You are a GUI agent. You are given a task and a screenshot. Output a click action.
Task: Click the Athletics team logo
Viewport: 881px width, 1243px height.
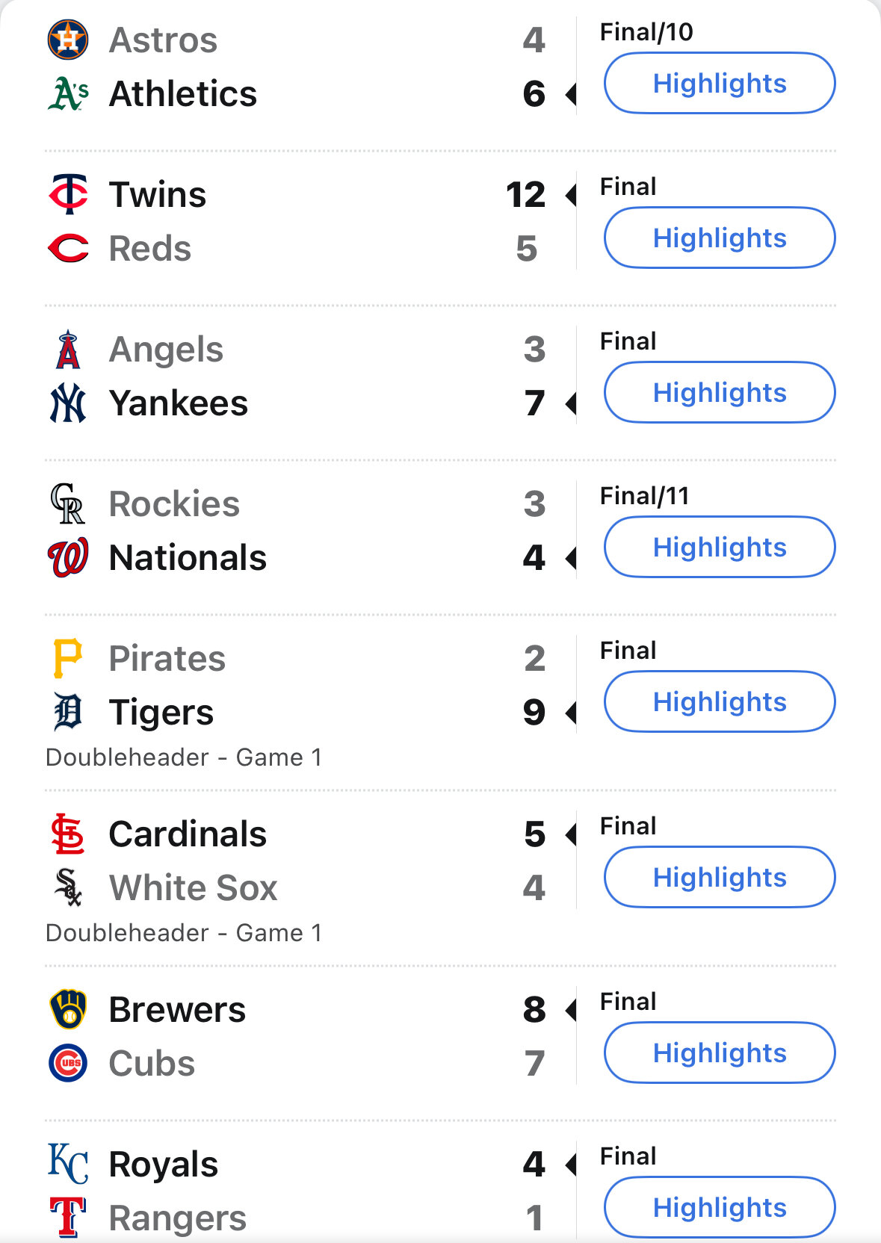[68, 93]
